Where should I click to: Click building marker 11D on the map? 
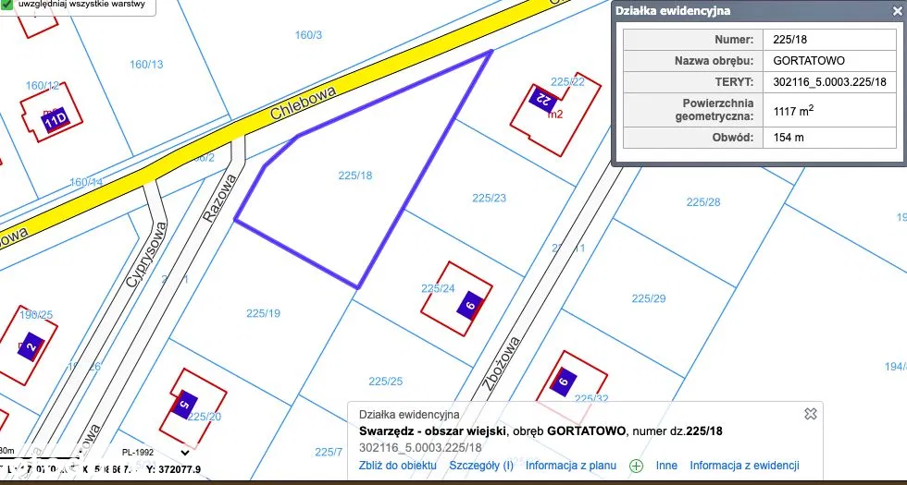pos(56,120)
